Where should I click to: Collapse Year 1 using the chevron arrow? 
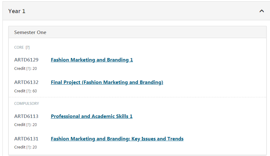[x=262, y=11]
